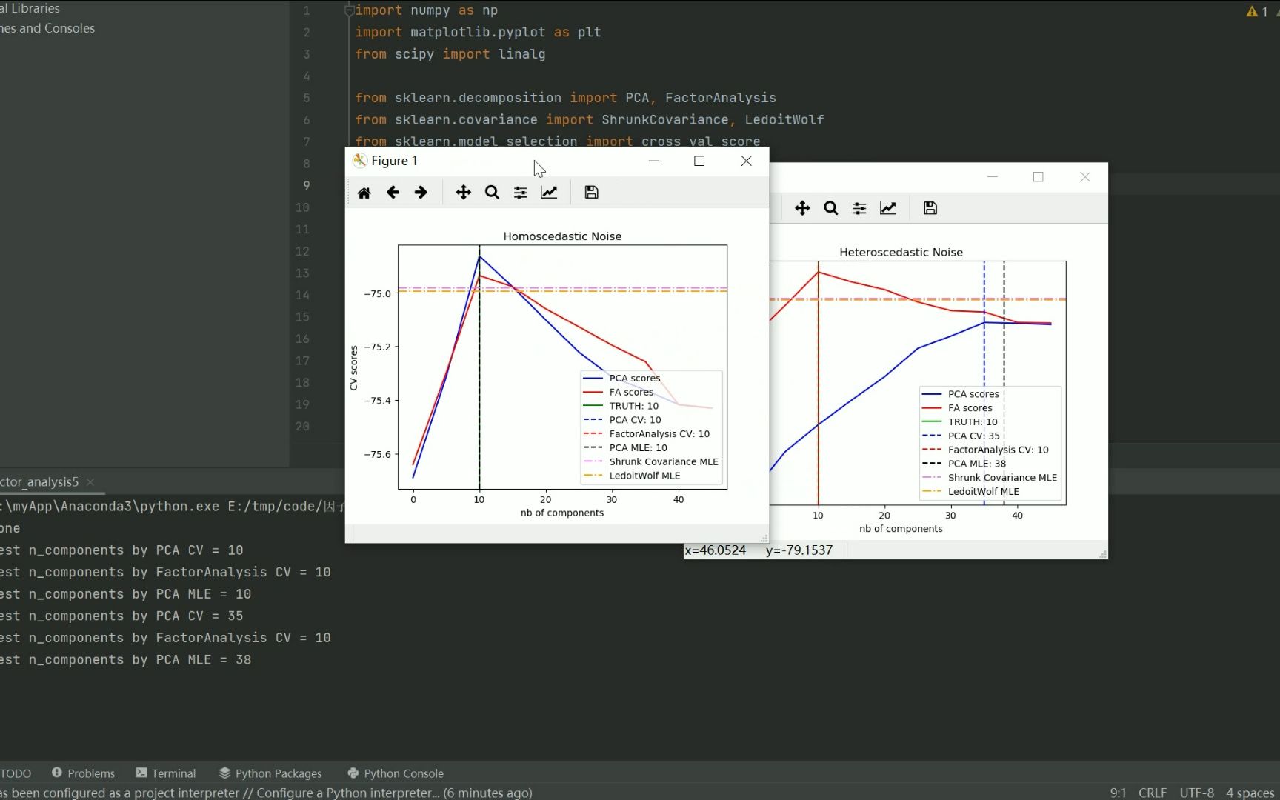
Task: Go forward to next view in Figure 1
Action: [421, 193]
